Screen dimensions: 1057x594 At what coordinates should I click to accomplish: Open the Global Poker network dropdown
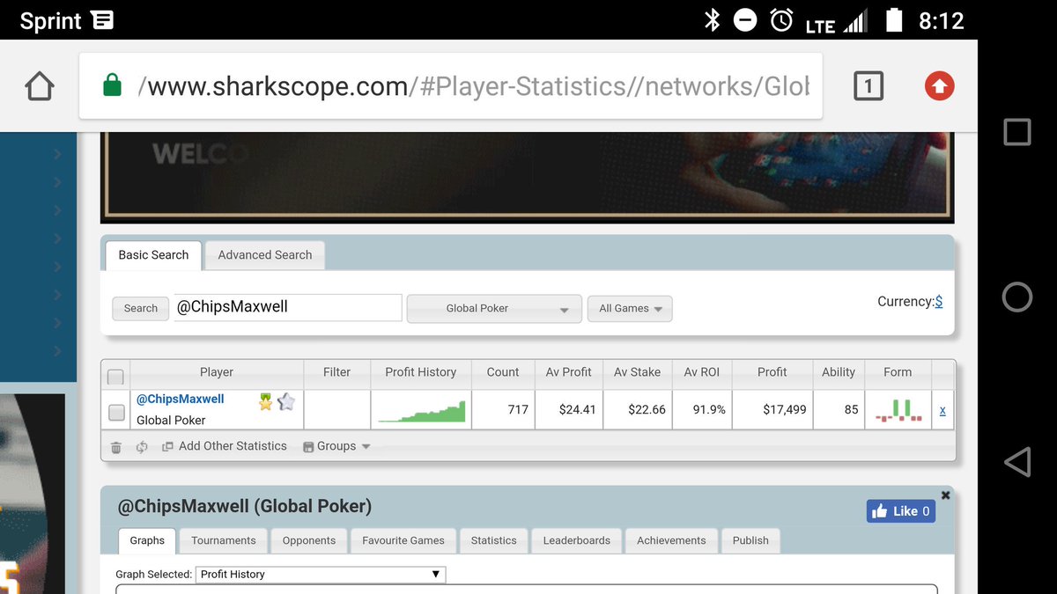(x=494, y=309)
